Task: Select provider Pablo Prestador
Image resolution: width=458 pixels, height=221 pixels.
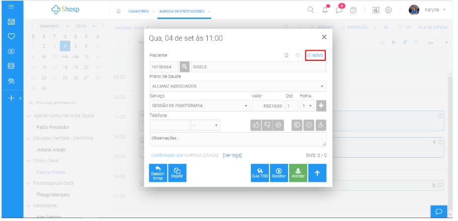Action: 53,127
